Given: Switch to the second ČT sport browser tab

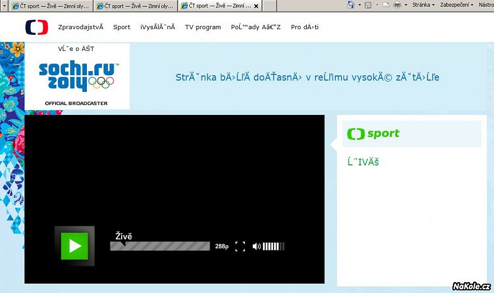Looking at the screenshot, I should (x=136, y=6).
